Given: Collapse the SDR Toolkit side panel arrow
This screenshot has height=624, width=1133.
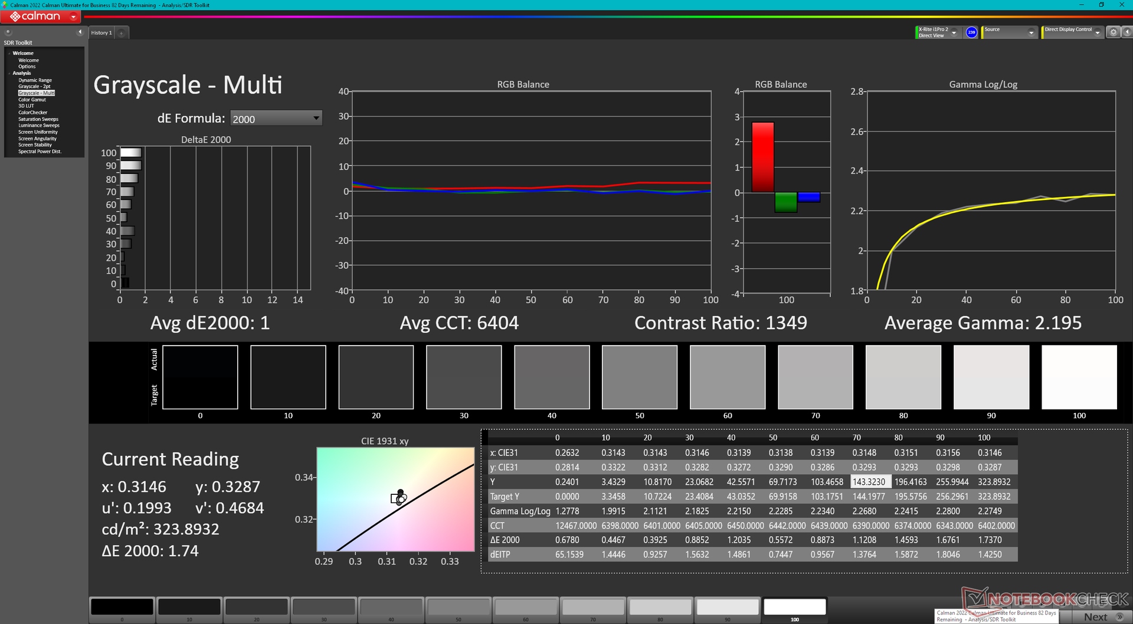Looking at the screenshot, I should click(x=80, y=32).
